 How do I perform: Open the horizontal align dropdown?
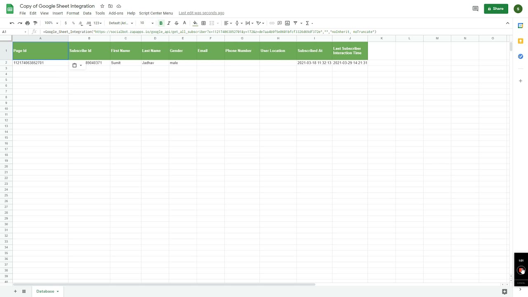coord(228,23)
